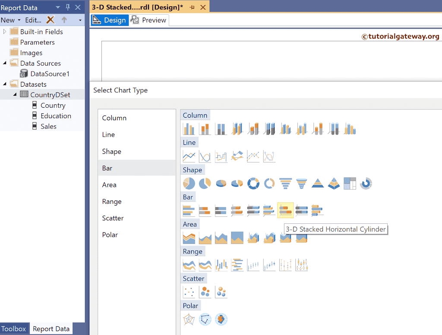The image size is (442, 335).
Task: Select the Education field
Action: click(56, 116)
